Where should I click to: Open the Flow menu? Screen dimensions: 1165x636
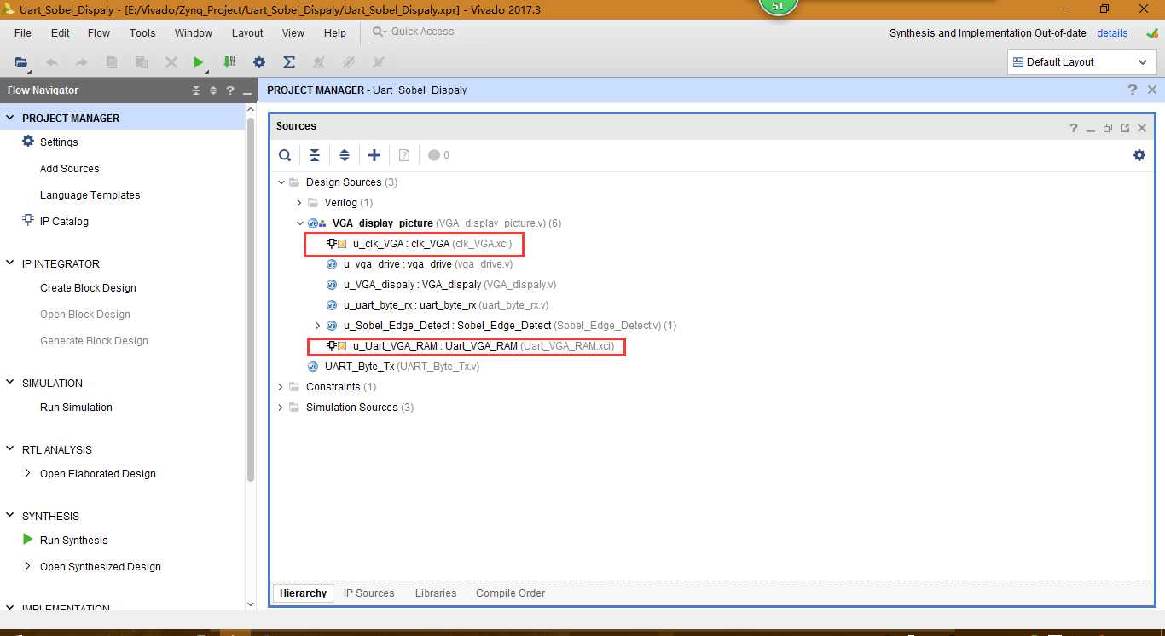coord(99,33)
